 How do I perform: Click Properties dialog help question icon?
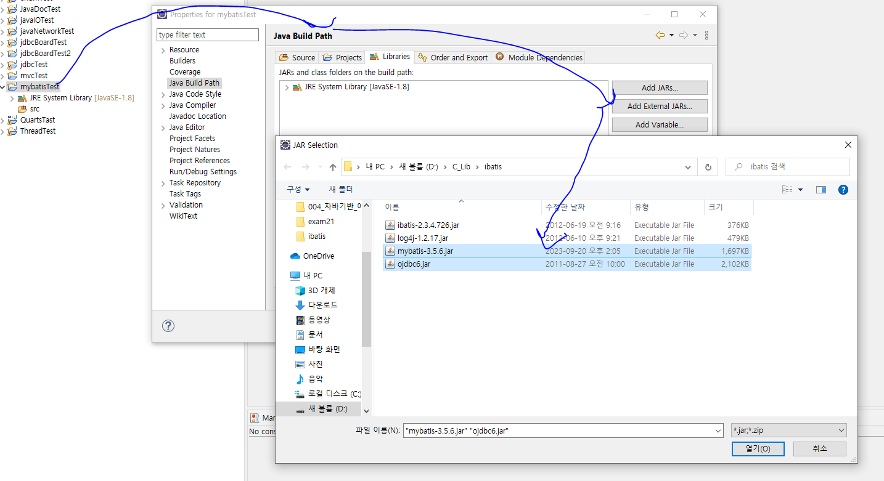(168, 326)
